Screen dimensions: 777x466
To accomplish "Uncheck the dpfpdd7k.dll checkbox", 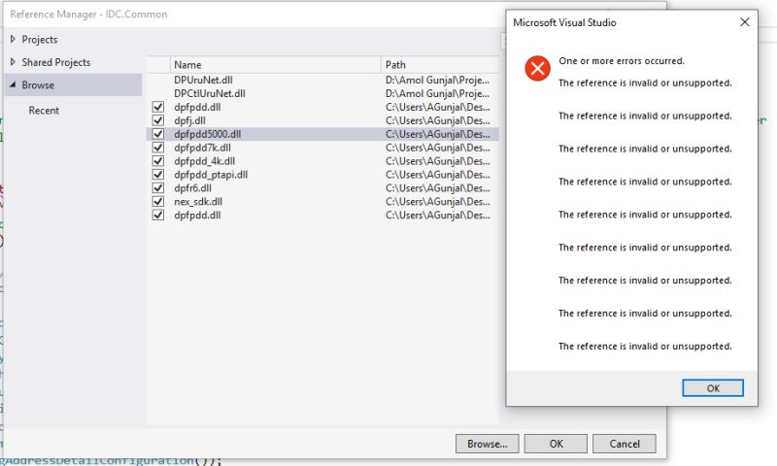I will pyautogui.click(x=158, y=148).
